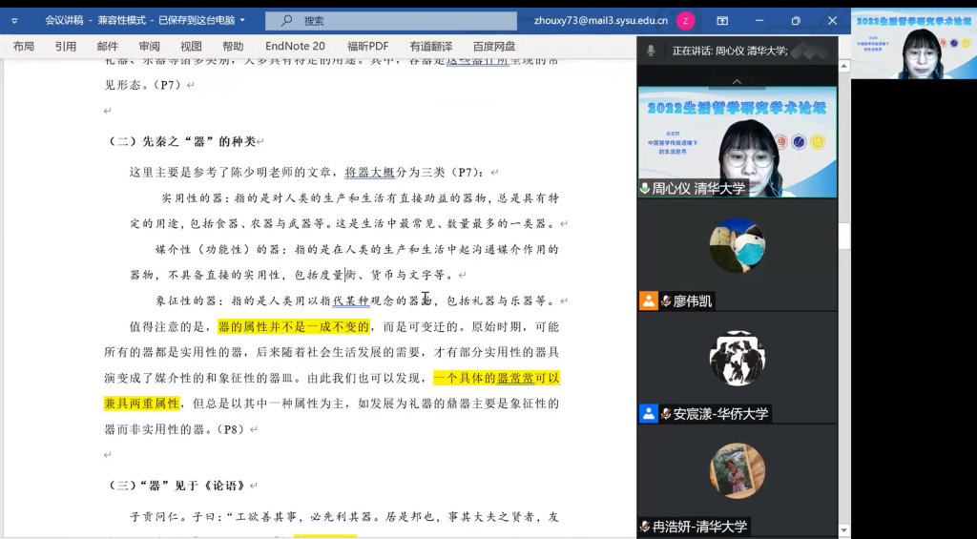Click the muted microphone icon beside 冉浩妍
977x539 pixels.
coord(646,527)
